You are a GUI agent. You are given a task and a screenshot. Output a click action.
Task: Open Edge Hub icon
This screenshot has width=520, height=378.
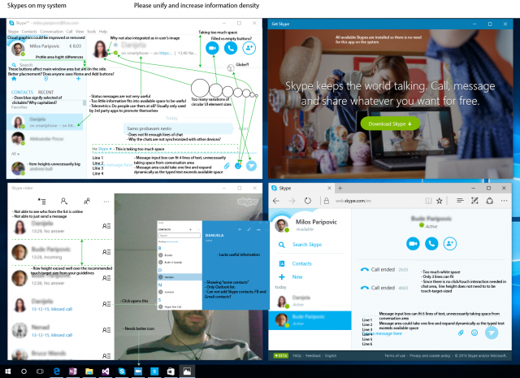click(x=460, y=201)
